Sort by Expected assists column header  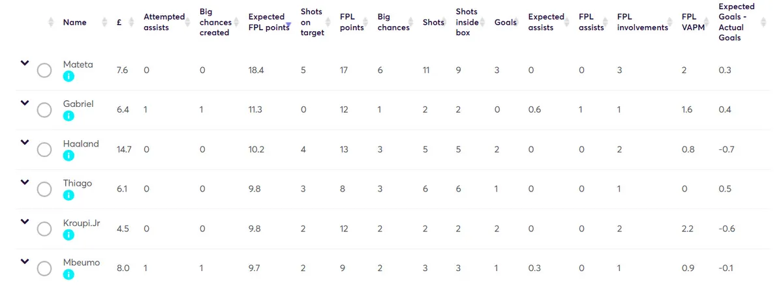pyautogui.click(x=545, y=22)
